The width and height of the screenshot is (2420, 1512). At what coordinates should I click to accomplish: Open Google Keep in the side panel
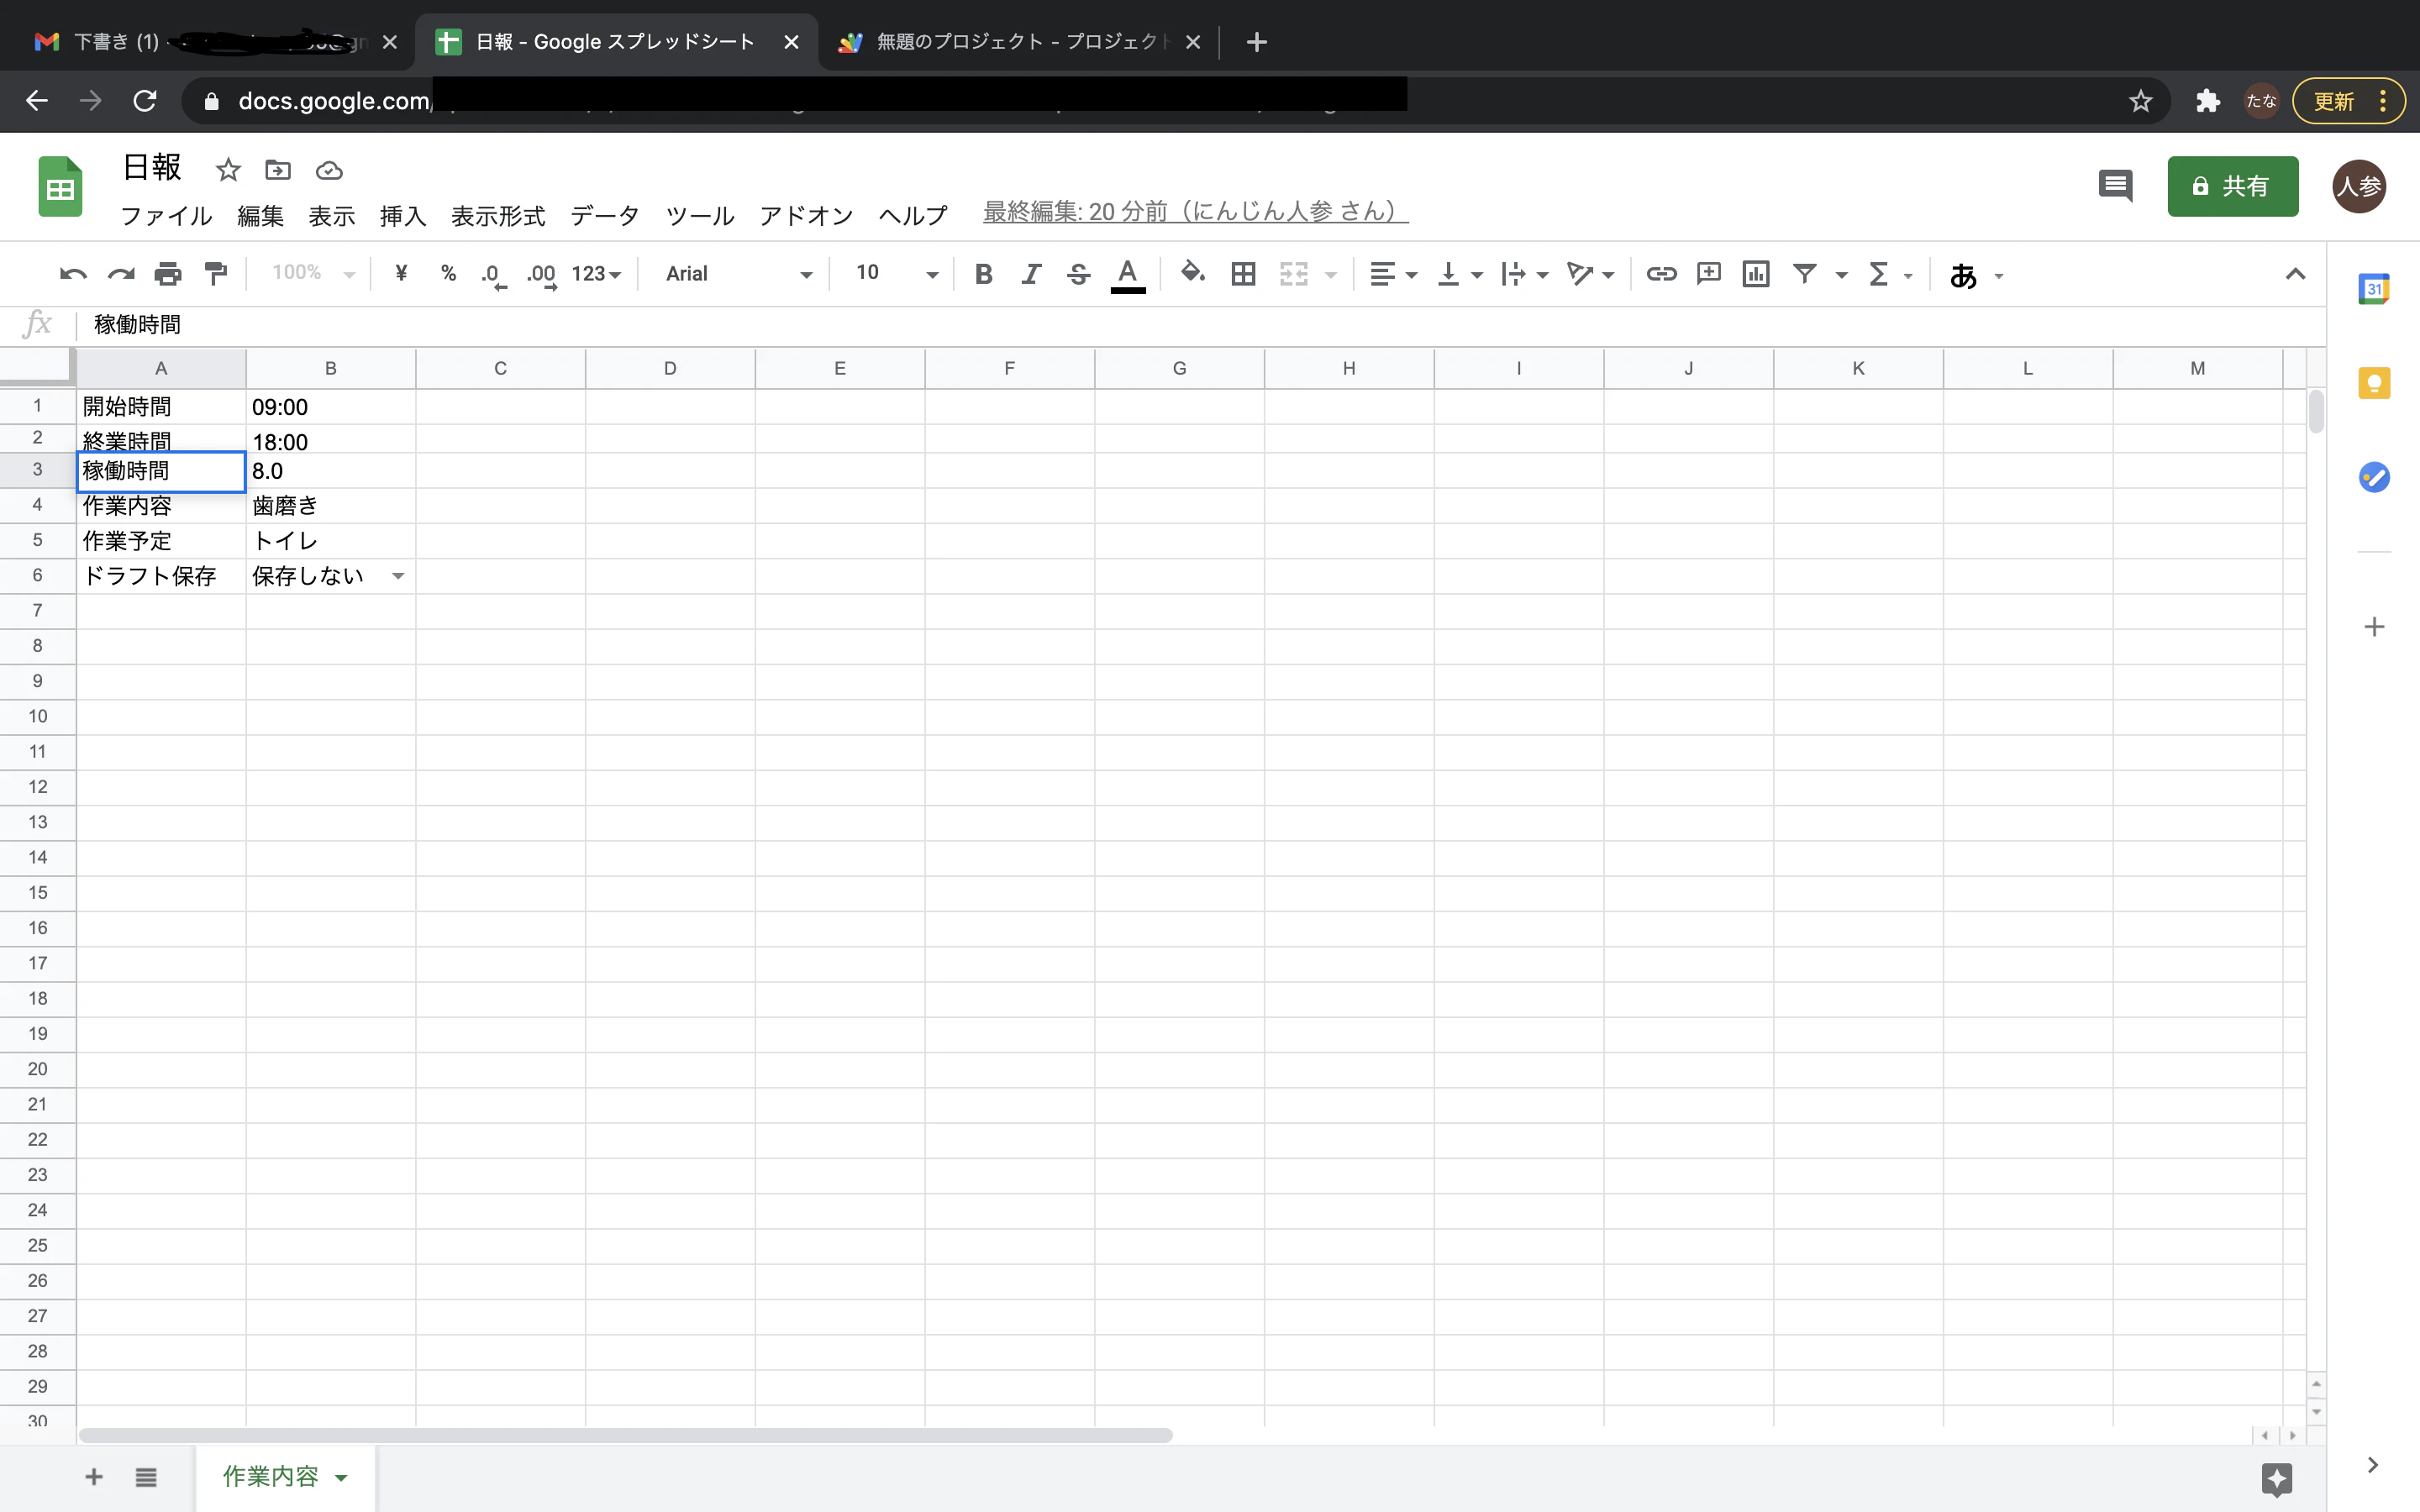pos(2375,383)
